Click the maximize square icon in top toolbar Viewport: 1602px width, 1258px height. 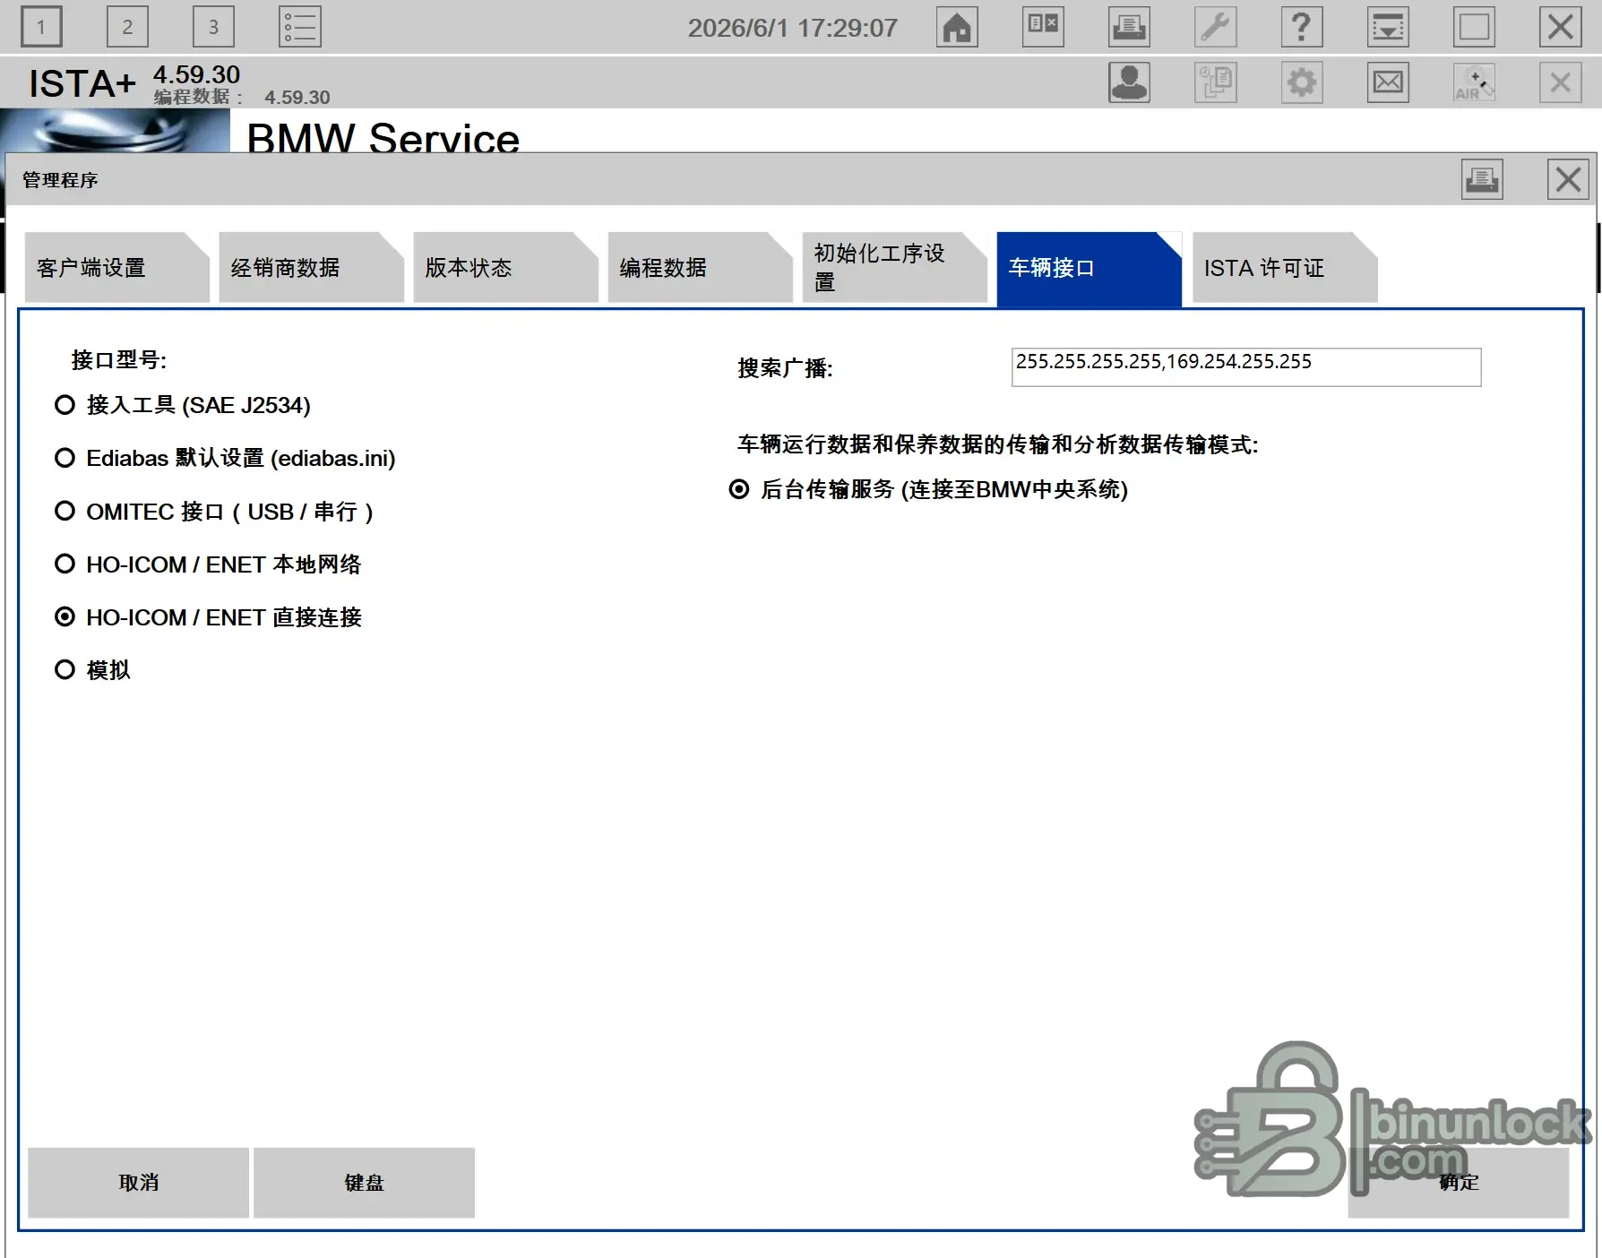[1474, 27]
